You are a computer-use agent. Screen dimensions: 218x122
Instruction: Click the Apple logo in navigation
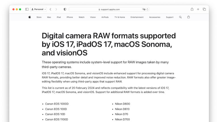click(30, 17)
